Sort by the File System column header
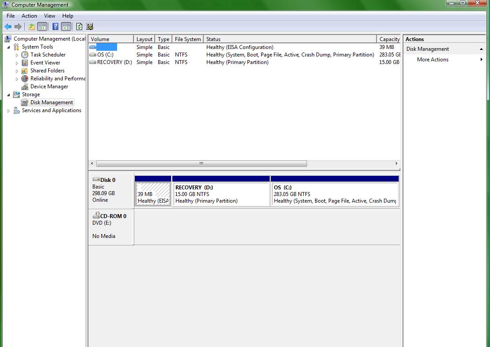Image resolution: width=490 pixels, height=347 pixels. point(188,39)
